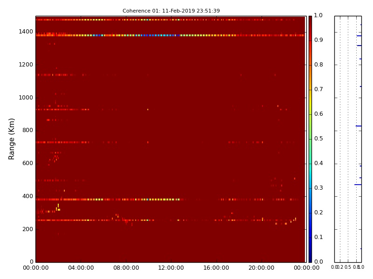373x279 pixels.
Task: Click the 20:00:00 time tick label
Action: click(262, 268)
